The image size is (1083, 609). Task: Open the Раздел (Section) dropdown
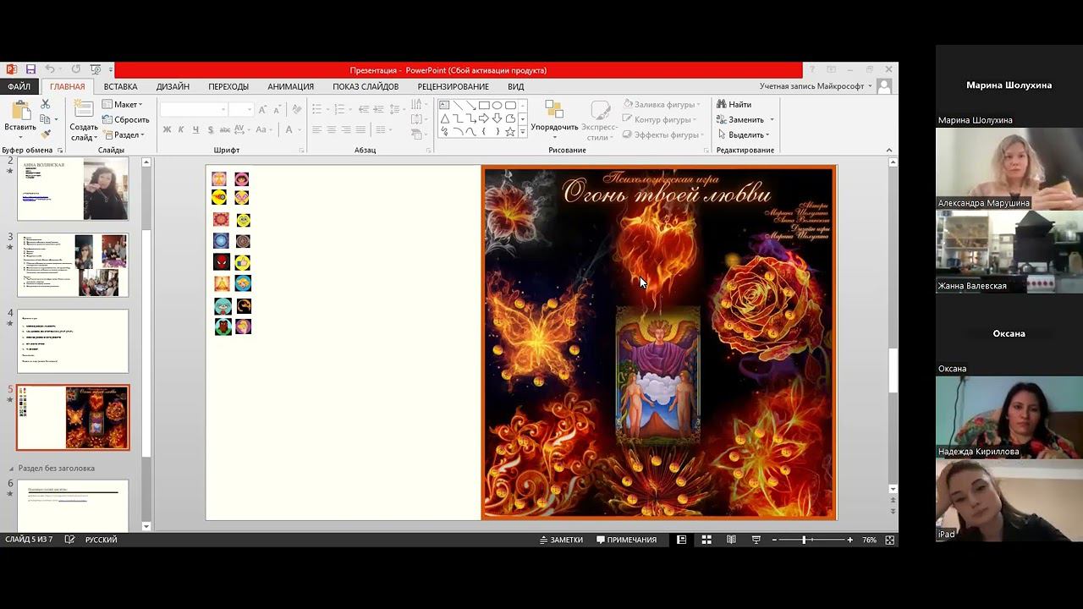(x=124, y=135)
